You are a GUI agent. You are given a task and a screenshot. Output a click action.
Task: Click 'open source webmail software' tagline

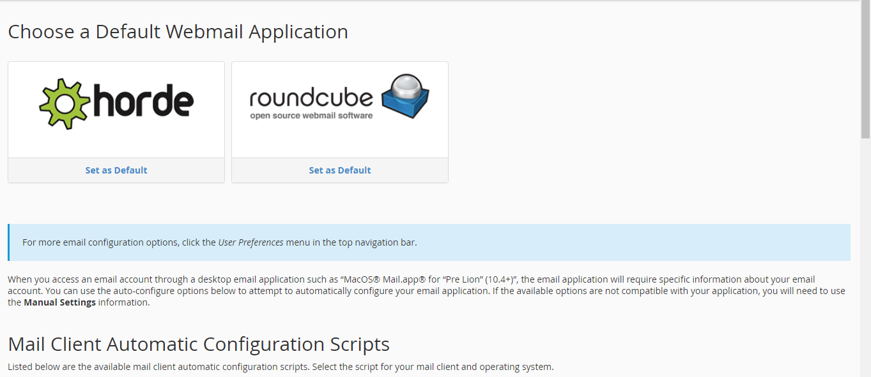pyautogui.click(x=311, y=115)
